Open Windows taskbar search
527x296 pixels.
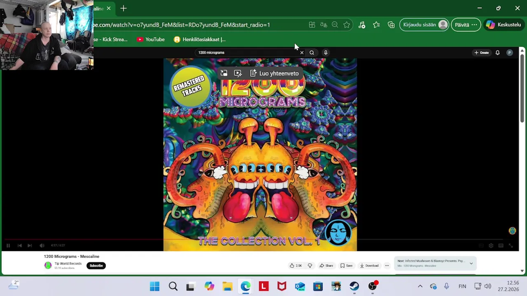[x=173, y=286]
